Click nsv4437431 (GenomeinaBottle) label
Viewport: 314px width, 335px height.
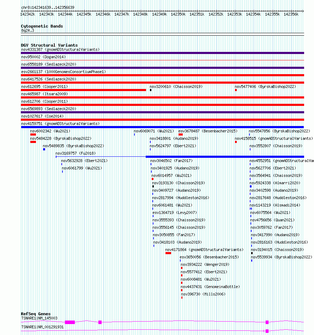(x=211, y=287)
